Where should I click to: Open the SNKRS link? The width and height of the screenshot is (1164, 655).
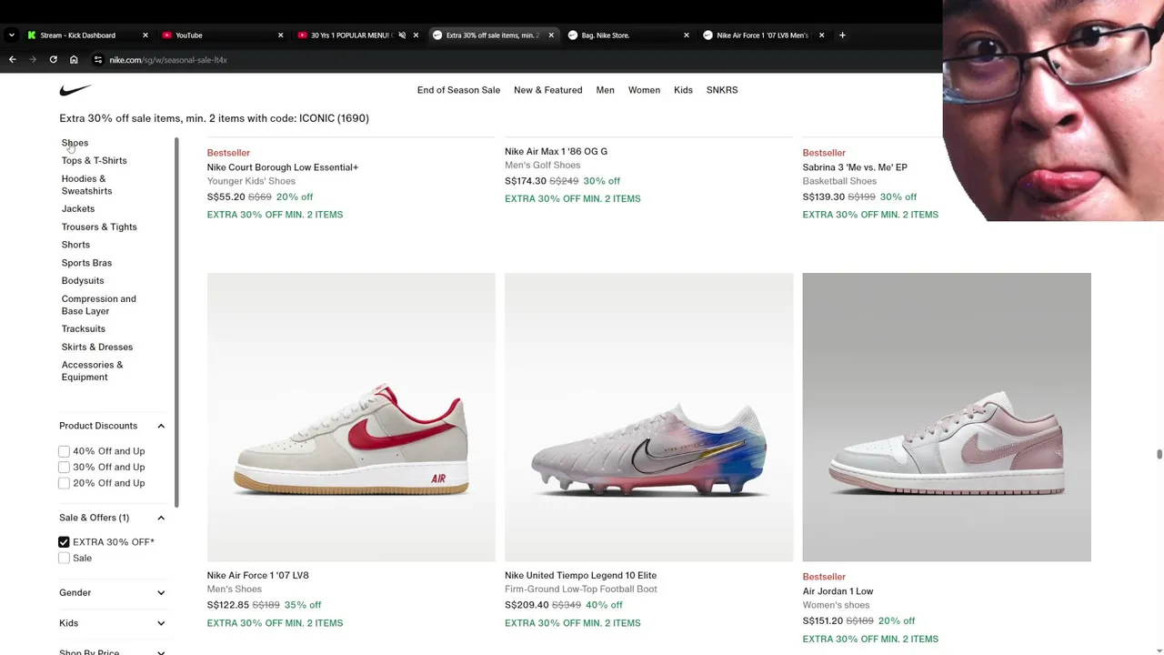pos(722,90)
